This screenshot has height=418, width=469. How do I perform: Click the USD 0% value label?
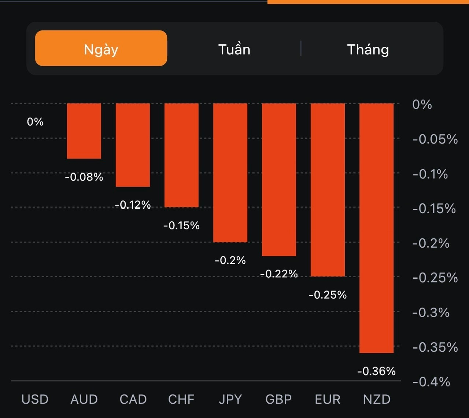[x=35, y=122]
